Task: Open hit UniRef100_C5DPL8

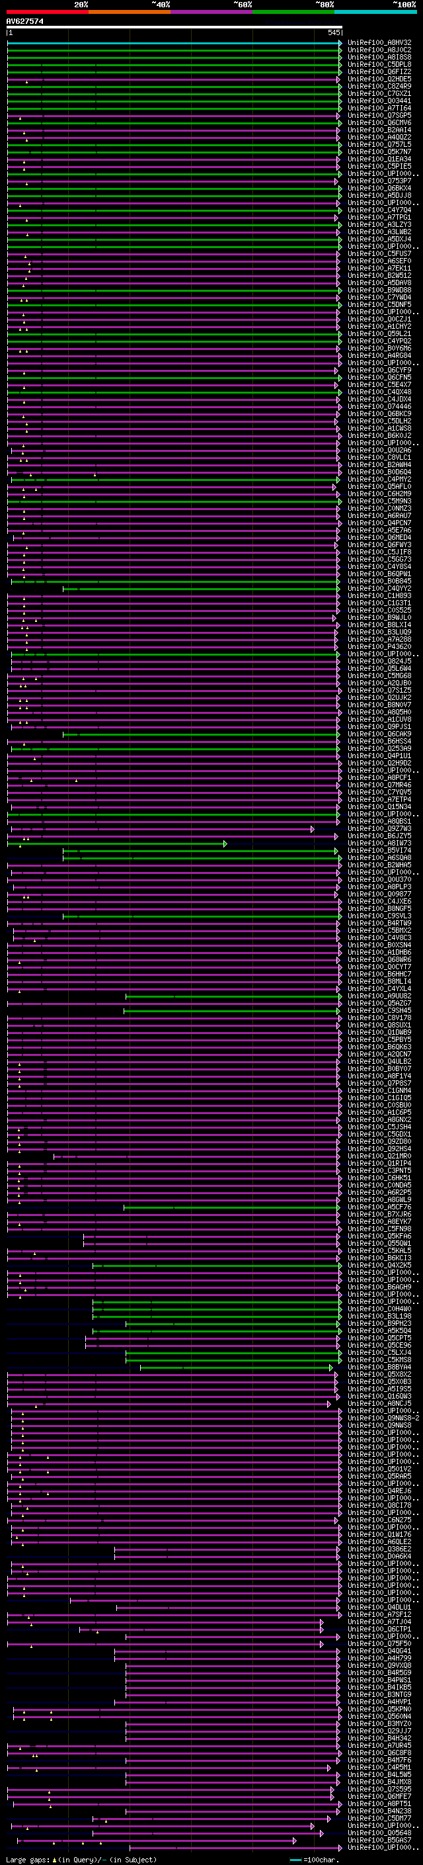Action: pos(379,64)
